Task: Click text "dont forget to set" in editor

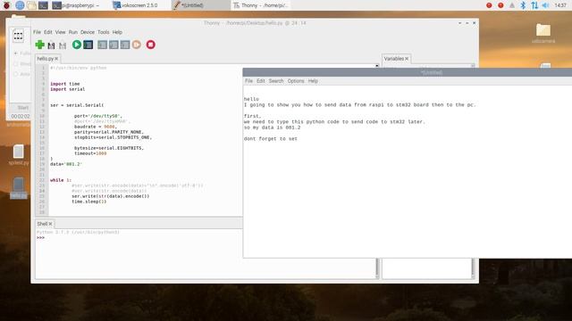Action: pos(271,139)
